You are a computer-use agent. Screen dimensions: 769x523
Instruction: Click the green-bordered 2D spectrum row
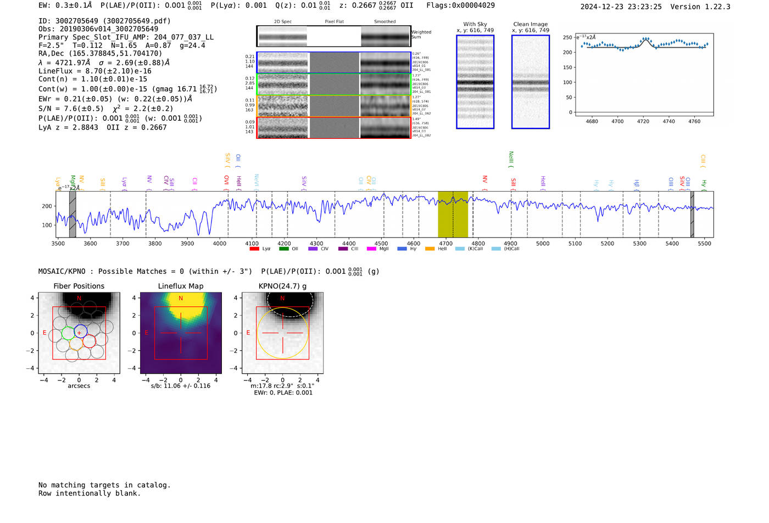tap(333, 85)
